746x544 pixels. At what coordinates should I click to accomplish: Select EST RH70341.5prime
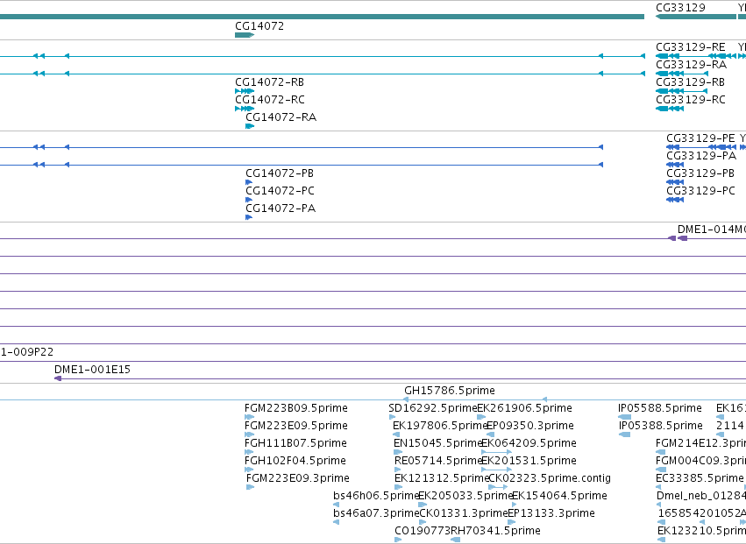(495, 531)
